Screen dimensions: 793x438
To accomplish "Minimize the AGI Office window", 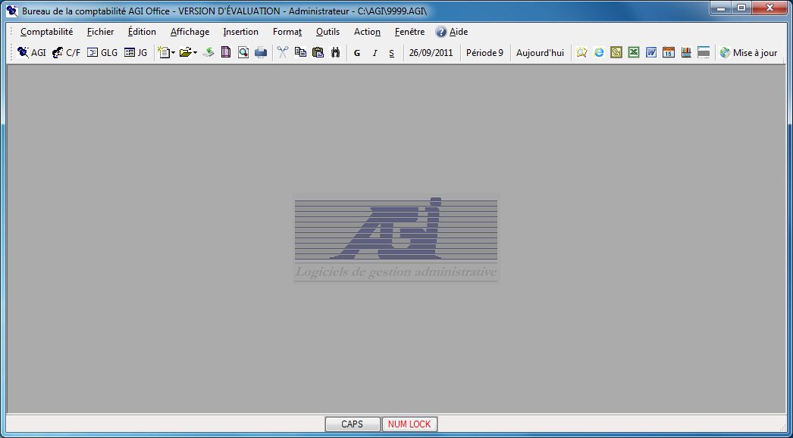I will pyautogui.click(x=721, y=8).
